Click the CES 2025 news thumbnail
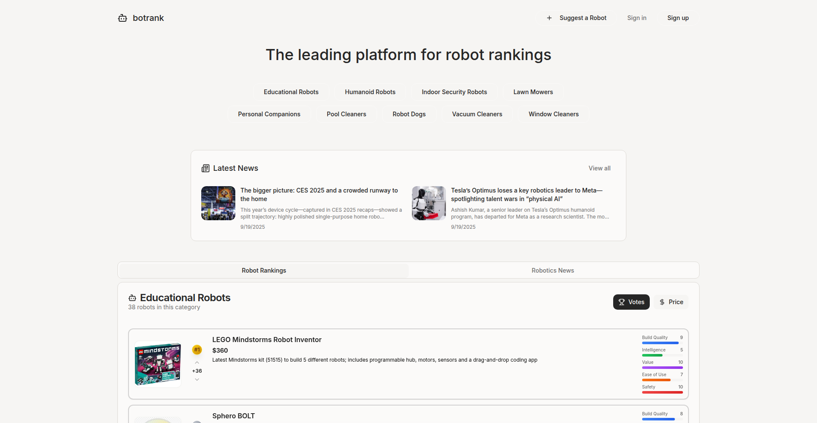The image size is (817, 423). 218,203
